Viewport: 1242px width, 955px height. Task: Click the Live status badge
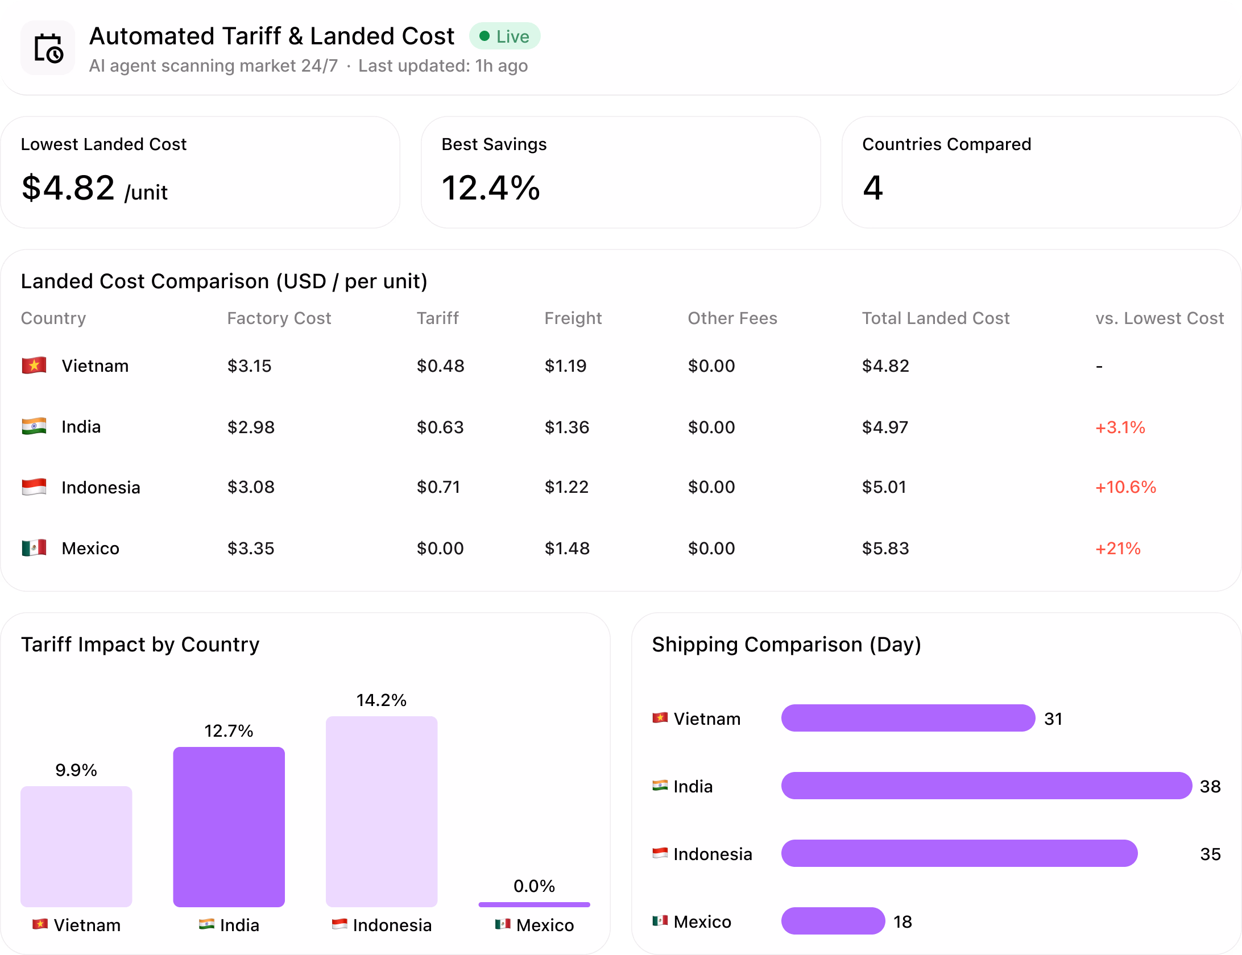[x=504, y=36]
